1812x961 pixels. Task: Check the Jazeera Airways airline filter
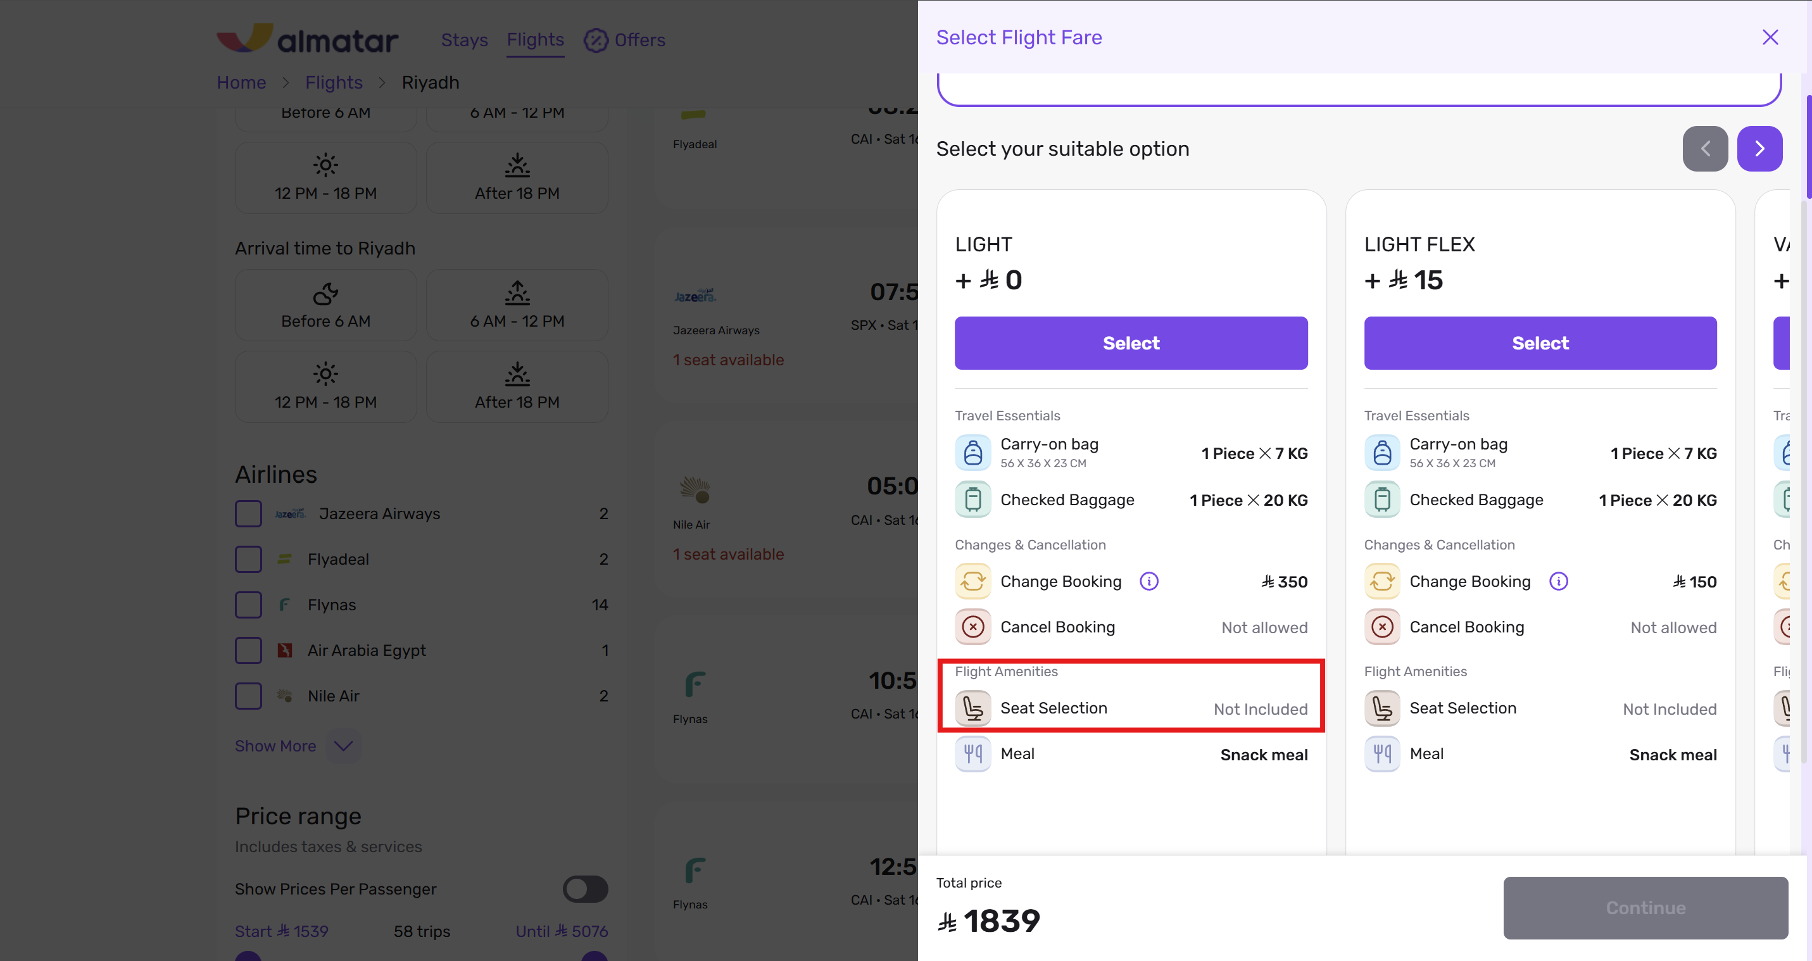coord(248,513)
